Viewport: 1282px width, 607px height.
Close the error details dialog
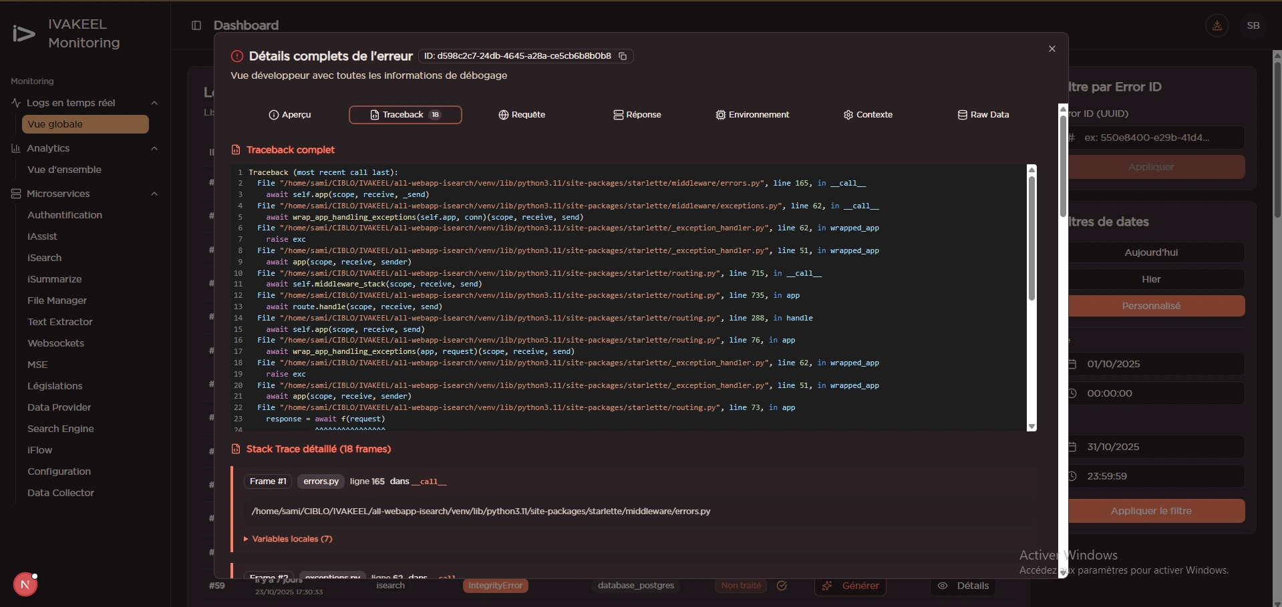click(1052, 49)
